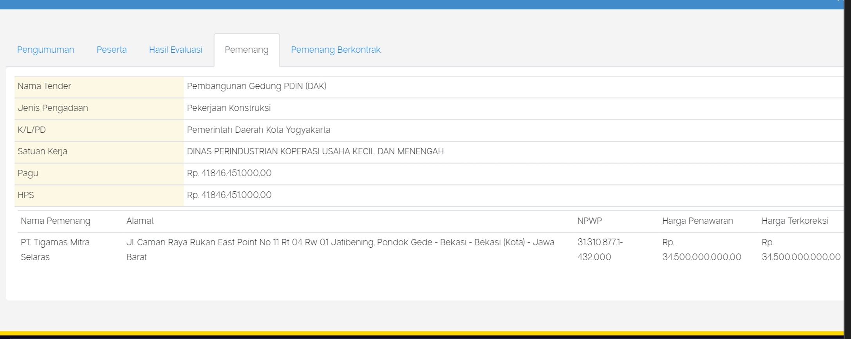Click winner name PT. Tigamas Mitra Selaras
Image resolution: width=851 pixels, height=339 pixels.
(55, 250)
